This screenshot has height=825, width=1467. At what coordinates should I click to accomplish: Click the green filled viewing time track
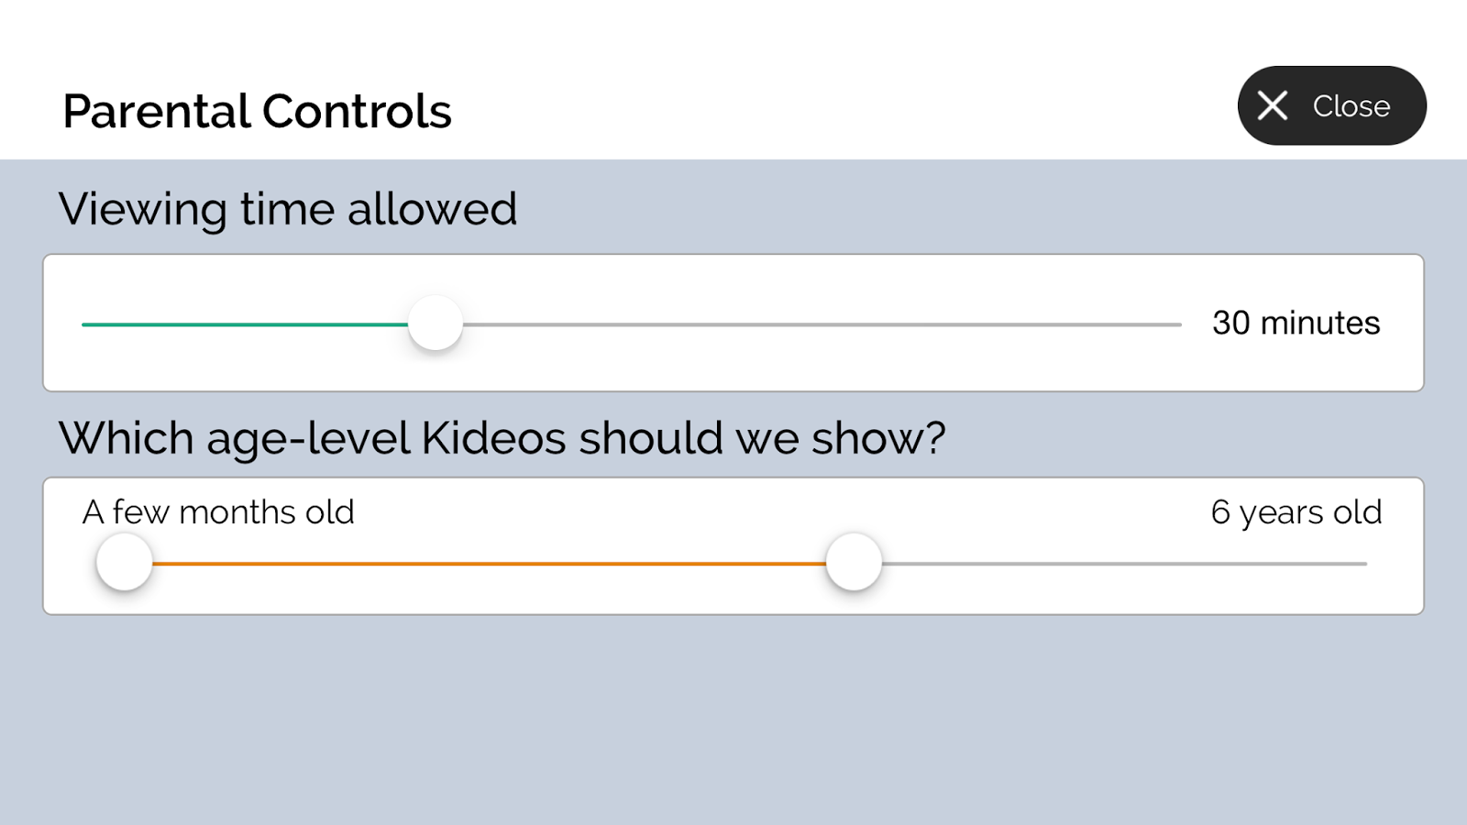click(x=245, y=324)
